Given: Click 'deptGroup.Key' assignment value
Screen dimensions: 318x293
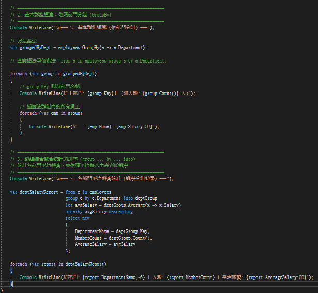Looking at the screenshot, I should coord(132,232).
